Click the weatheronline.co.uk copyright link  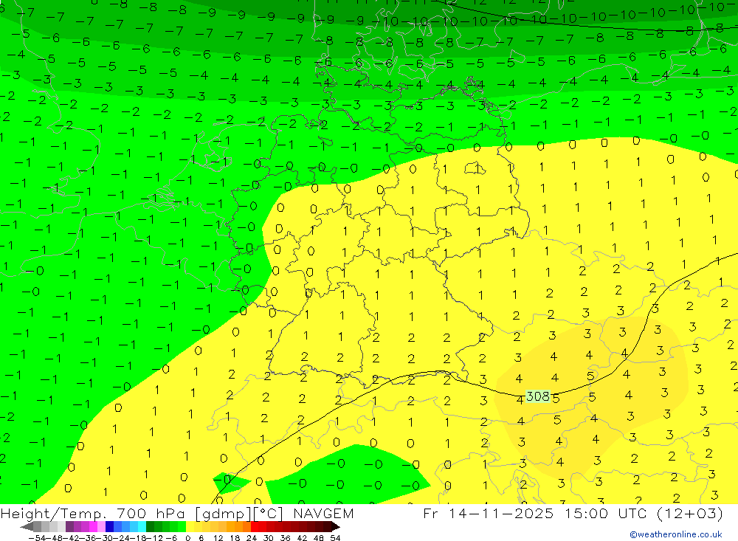tap(676, 534)
